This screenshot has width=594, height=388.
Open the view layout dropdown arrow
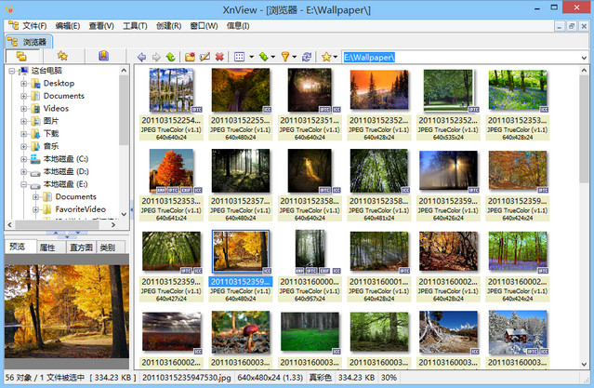(x=251, y=57)
